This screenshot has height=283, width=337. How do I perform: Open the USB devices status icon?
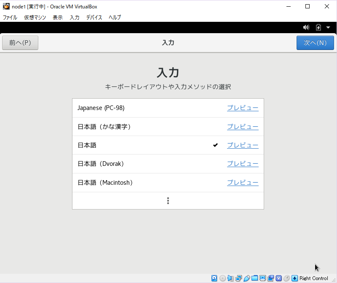tap(247, 278)
